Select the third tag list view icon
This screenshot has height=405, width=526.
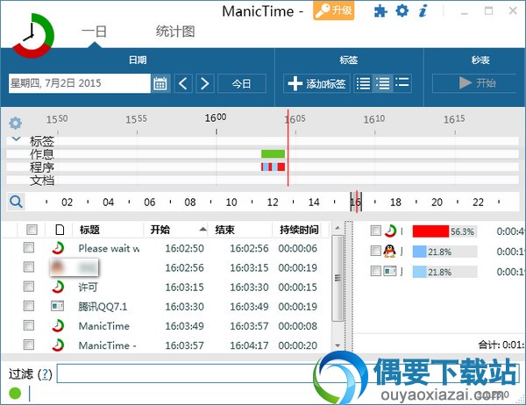pyautogui.click(x=402, y=83)
